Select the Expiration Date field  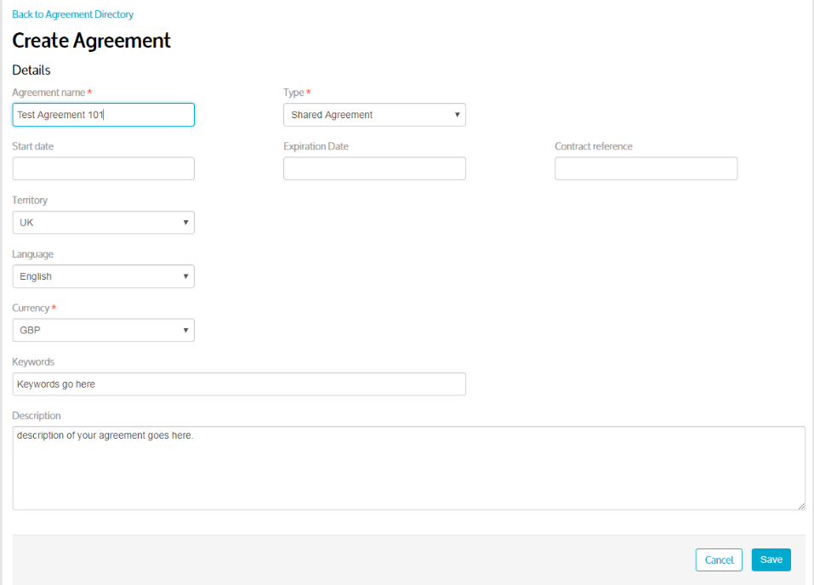(374, 168)
